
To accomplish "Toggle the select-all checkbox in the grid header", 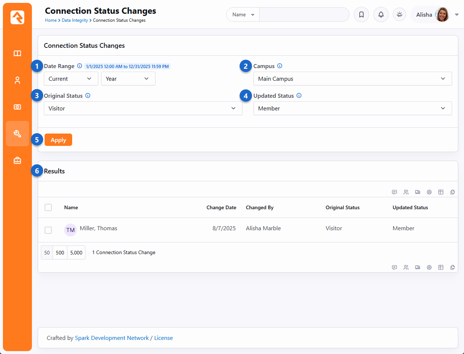I will (x=48, y=207).
